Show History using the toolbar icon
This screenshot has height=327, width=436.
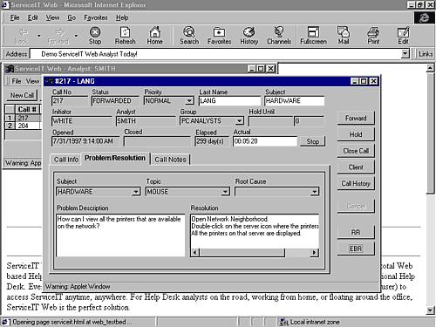click(x=249, y=36)
